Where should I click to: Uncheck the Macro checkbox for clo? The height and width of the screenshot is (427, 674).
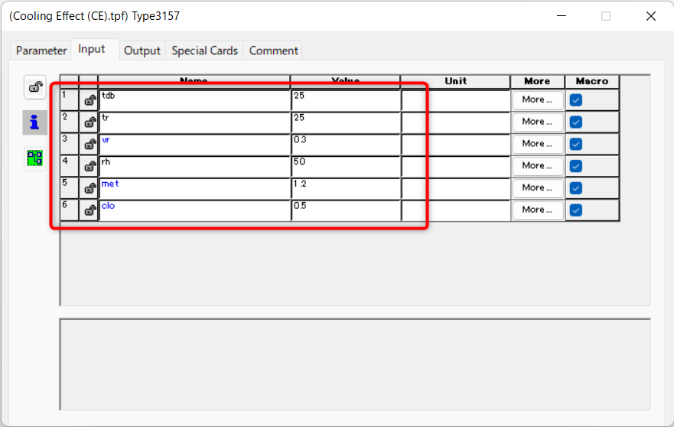(576, 210)
